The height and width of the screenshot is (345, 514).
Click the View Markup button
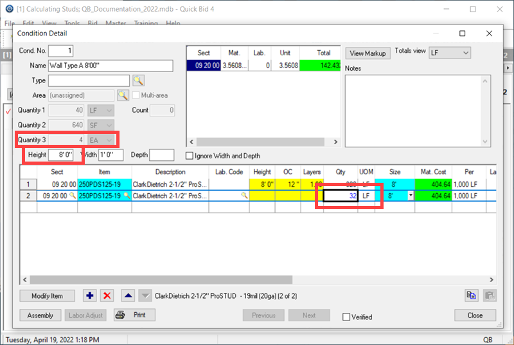coord(368,53)
